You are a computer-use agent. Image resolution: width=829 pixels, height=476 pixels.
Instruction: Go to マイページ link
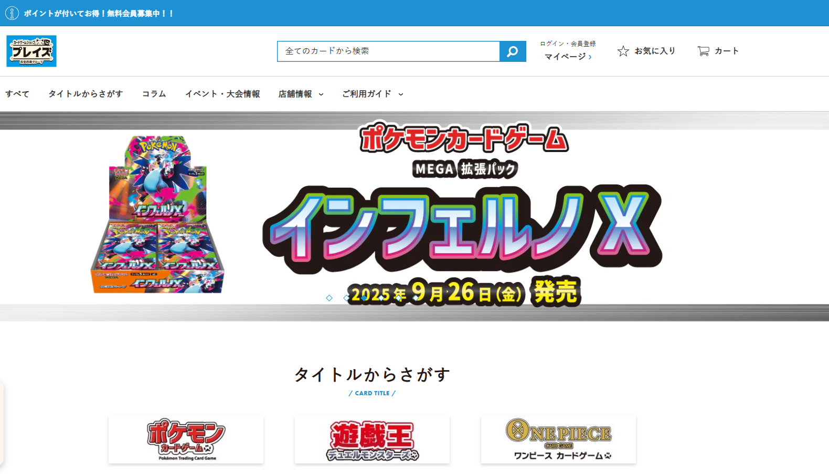(x=565, y=57)
